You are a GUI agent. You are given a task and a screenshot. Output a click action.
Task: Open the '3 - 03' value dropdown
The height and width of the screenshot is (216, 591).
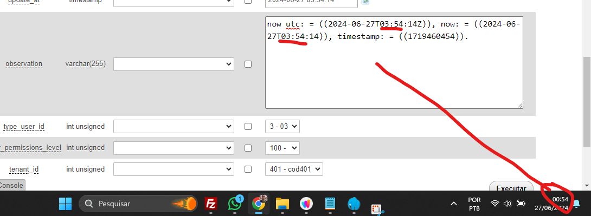(282, 127)
